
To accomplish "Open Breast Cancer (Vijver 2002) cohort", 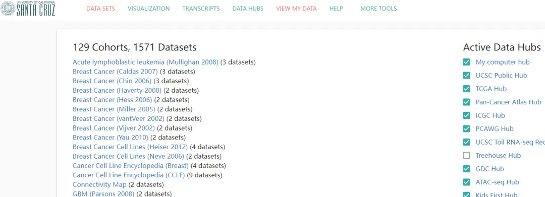I will click(x=114, y=128).
